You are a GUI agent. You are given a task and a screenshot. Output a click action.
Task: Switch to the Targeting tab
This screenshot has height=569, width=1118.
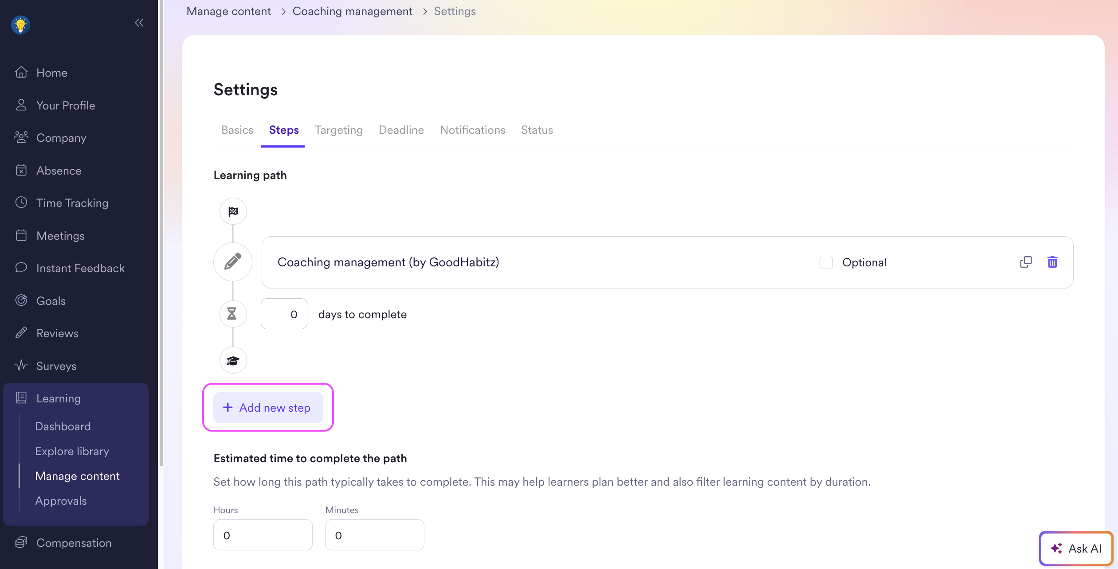tap(338, 130)
